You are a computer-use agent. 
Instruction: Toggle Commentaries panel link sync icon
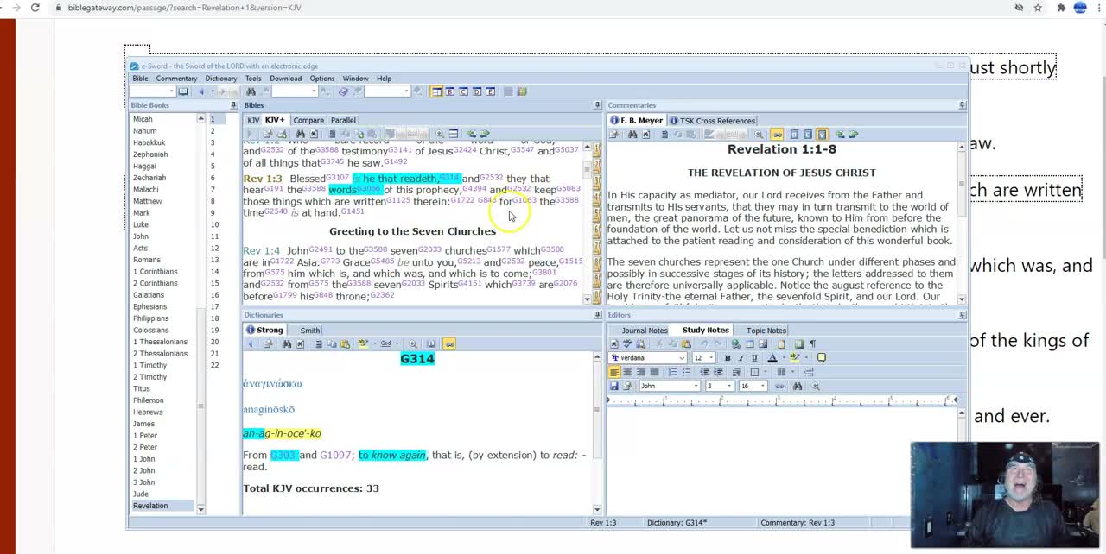point(777,134)
